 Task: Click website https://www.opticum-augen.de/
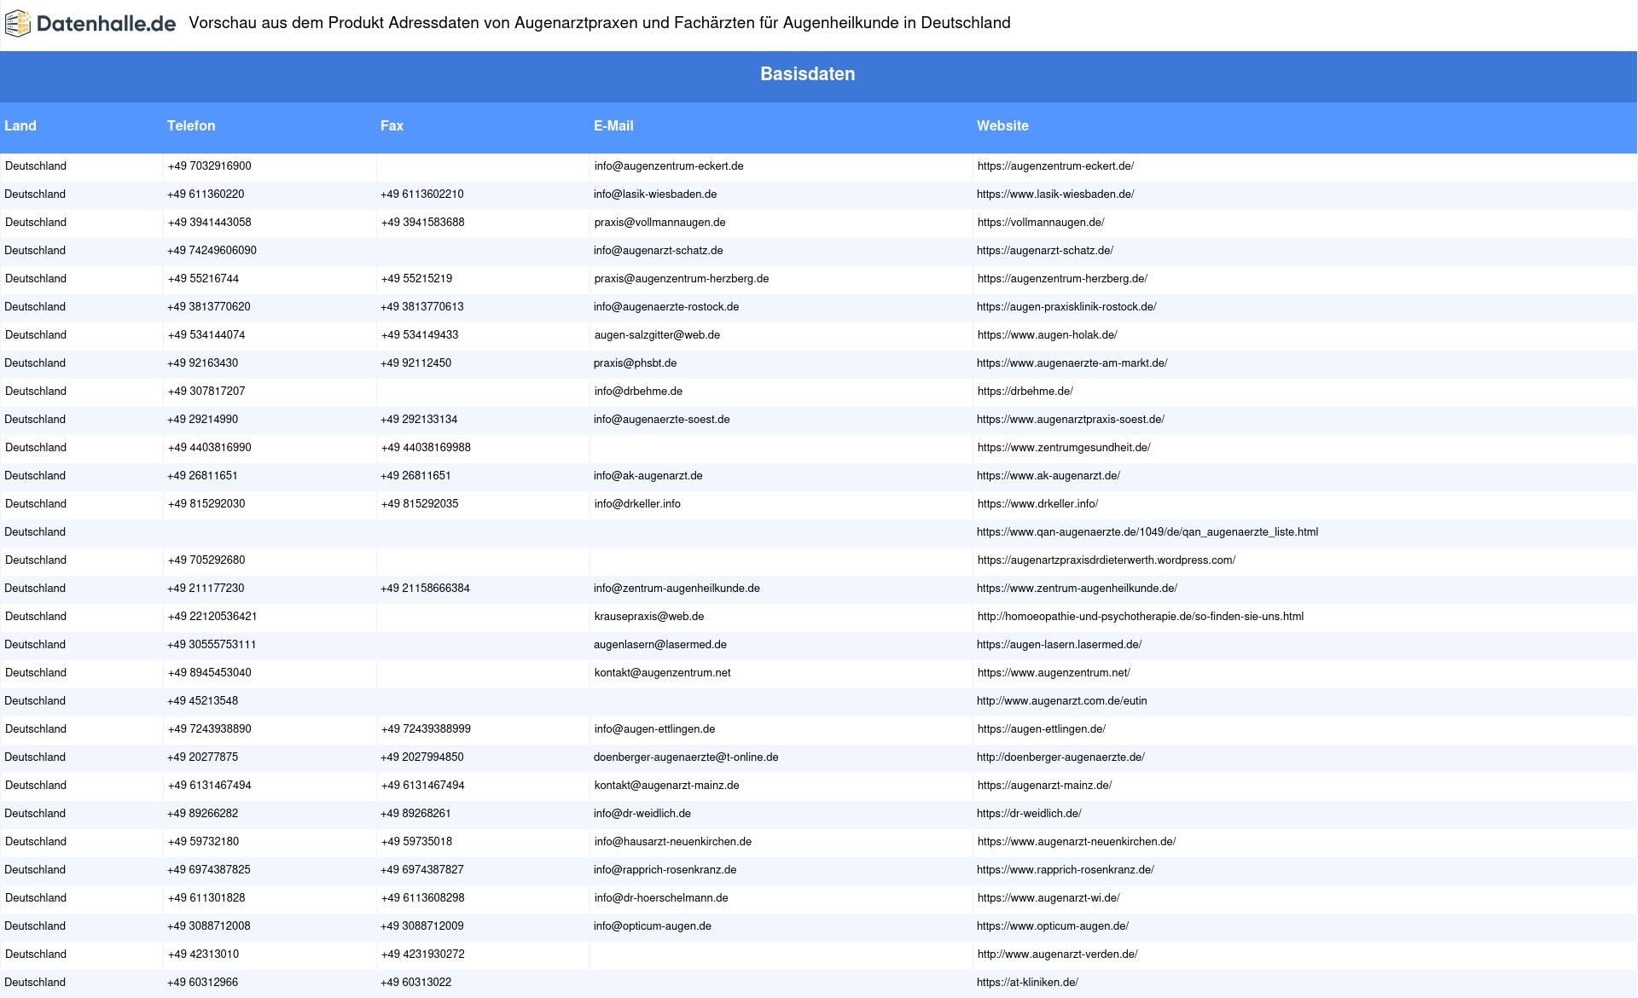tap(1053, 926)
